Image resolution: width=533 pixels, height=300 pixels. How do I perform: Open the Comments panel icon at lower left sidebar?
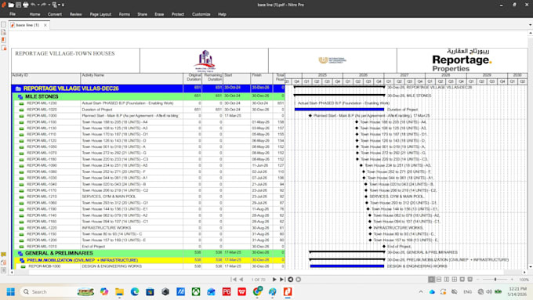coord(4,254)
